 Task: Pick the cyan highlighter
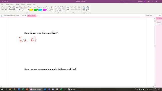coord(40,10)
